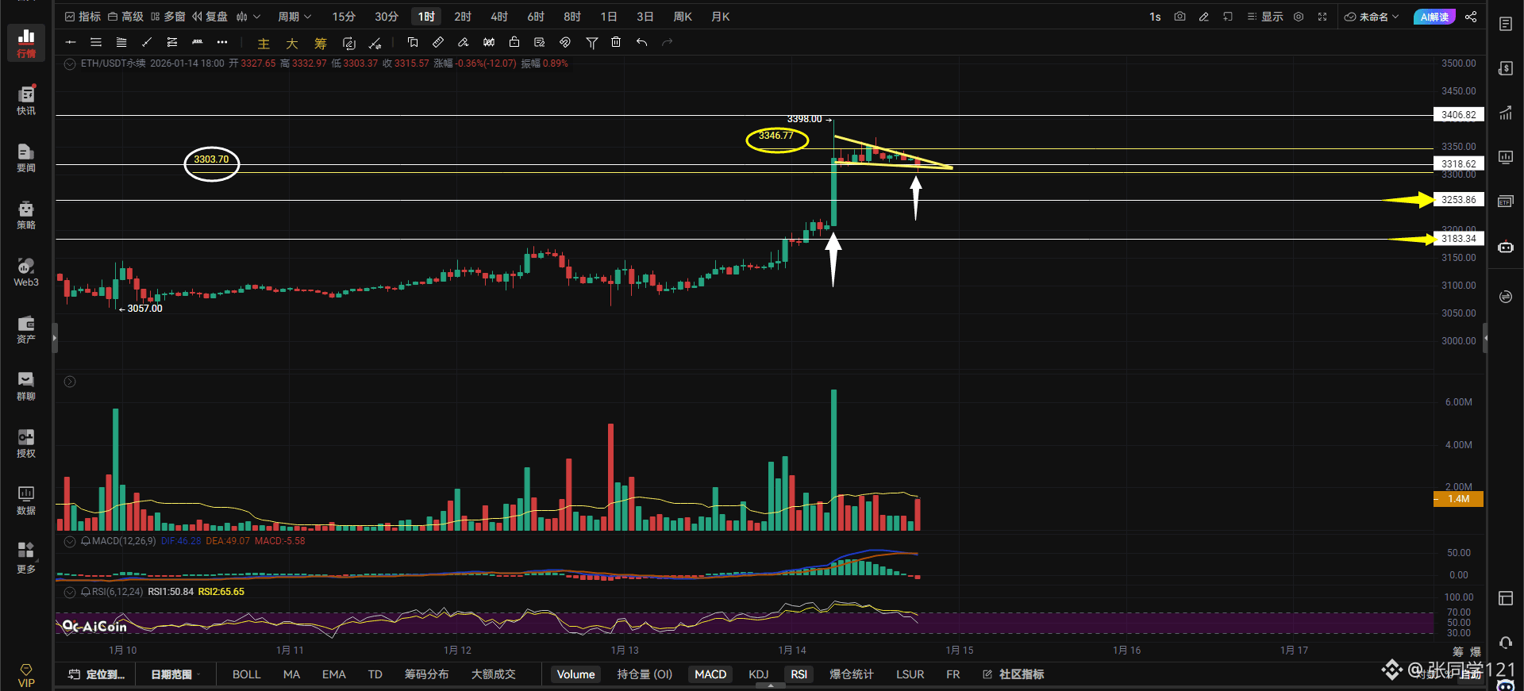Open the 策略 strategy sidebar icon
1524x691 pixels.
[x=26, y=214]
